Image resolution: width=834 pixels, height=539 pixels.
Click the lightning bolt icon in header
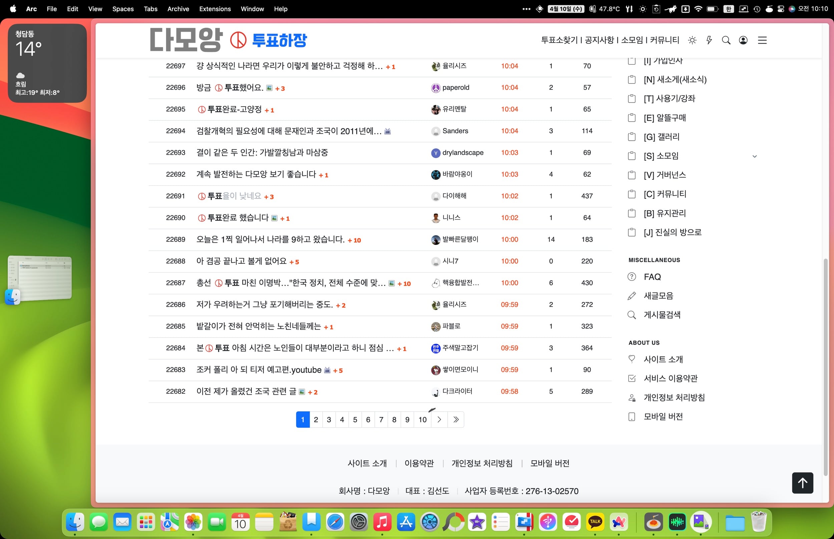(x=709, y=40)
